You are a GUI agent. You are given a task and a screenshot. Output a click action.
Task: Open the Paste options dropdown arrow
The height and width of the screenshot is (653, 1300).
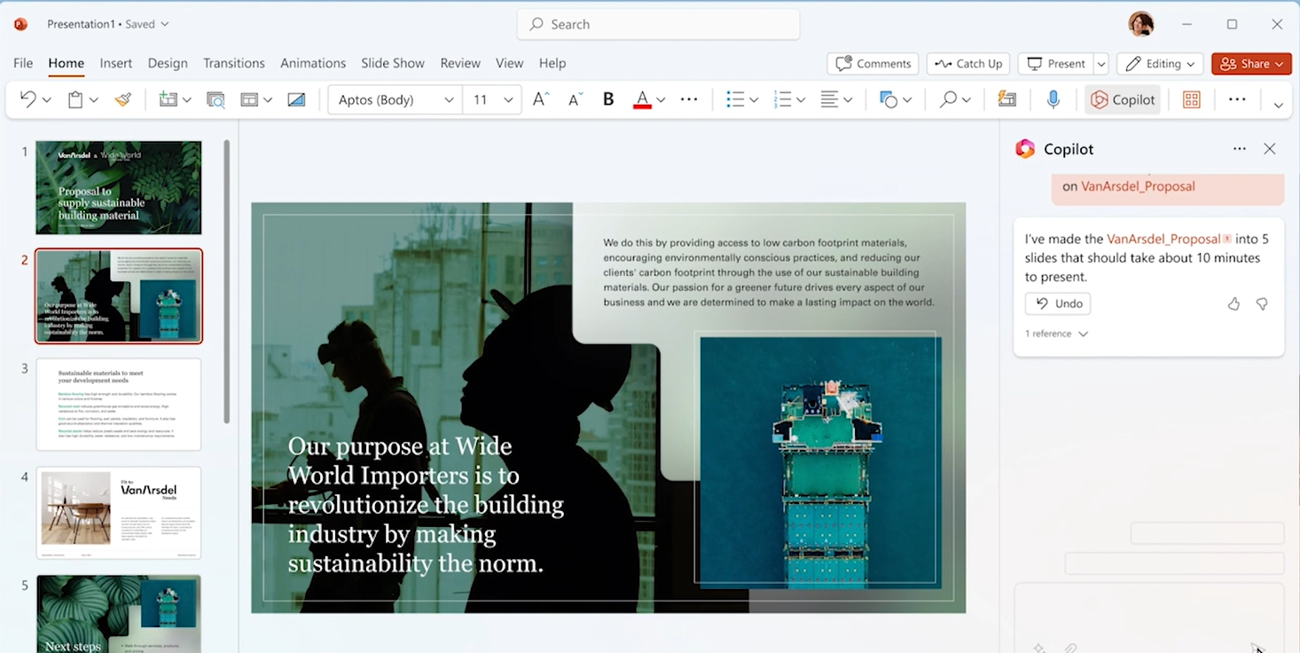[93, 100]
